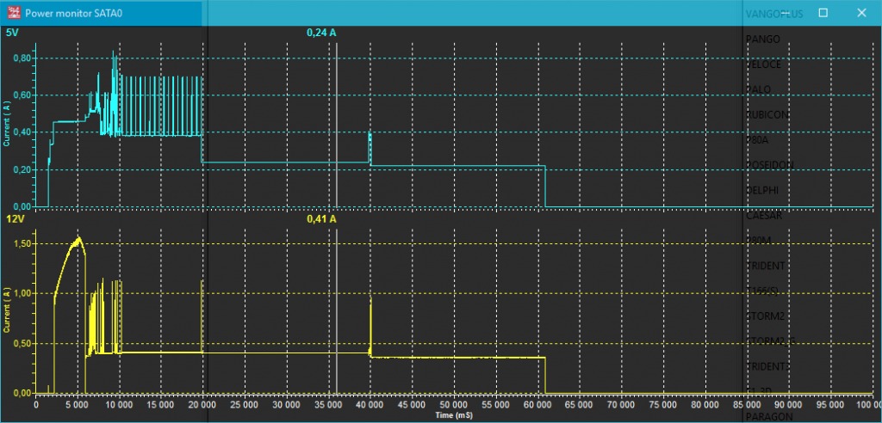This screenshot has width=882, height=423.
Task: Select the 5V channel label
Action: tap(13, 33)
